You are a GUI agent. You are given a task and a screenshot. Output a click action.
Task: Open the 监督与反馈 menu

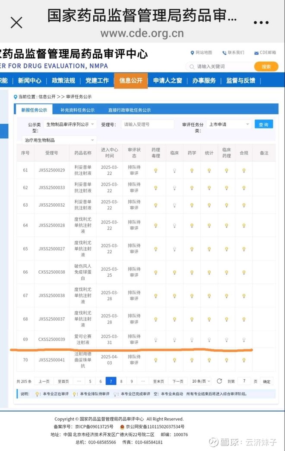241,80
